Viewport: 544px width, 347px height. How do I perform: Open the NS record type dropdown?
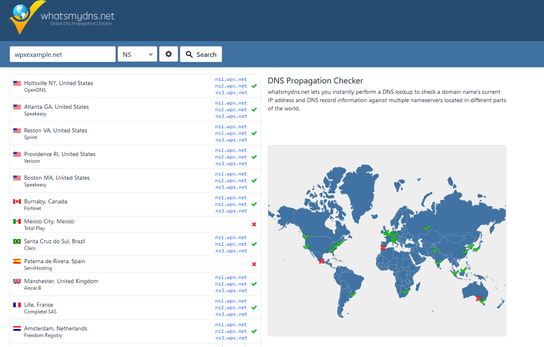(x=137, y=54)
